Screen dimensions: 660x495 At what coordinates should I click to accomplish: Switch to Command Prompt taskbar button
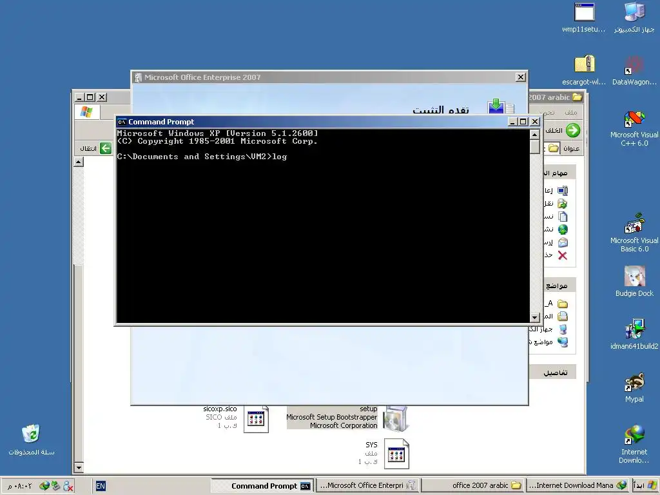262,486
